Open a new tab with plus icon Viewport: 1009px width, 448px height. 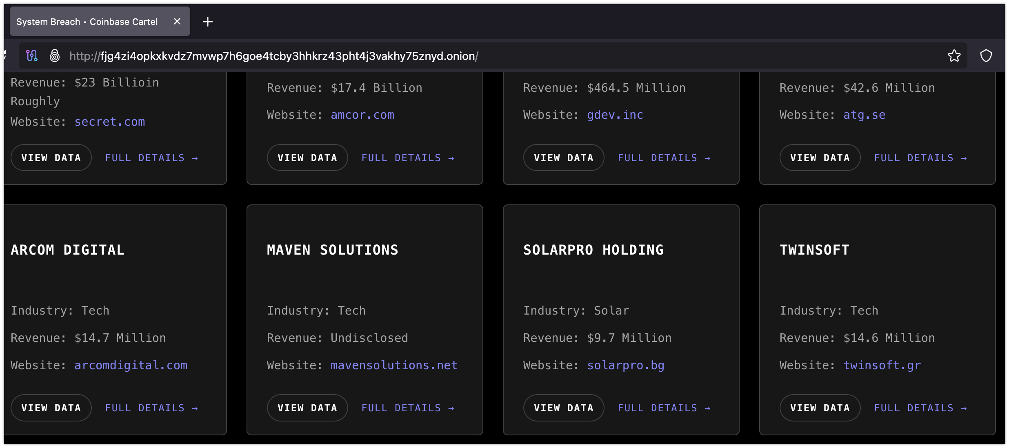pos(208,22)
